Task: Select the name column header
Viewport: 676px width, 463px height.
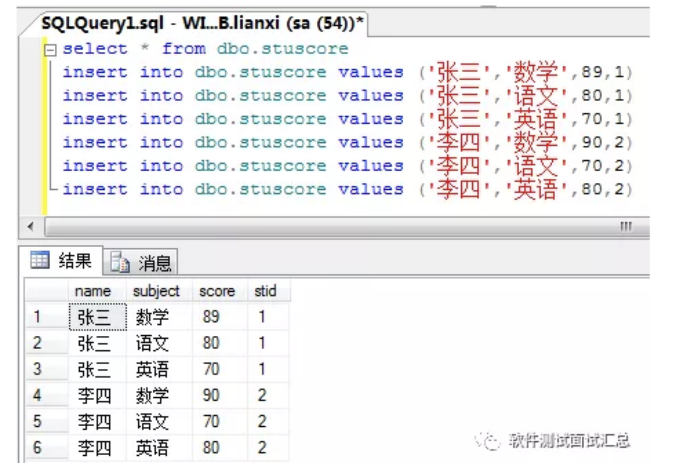Action: [x=97, y=291]
